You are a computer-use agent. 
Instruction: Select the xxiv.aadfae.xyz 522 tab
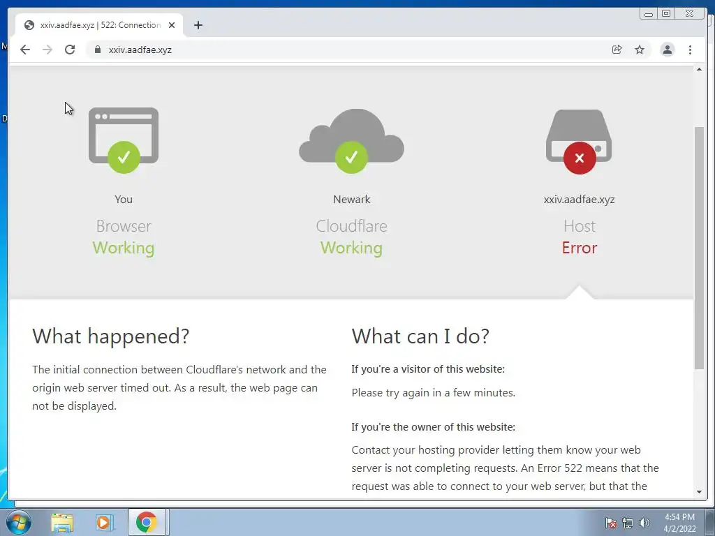pos(99,26)
